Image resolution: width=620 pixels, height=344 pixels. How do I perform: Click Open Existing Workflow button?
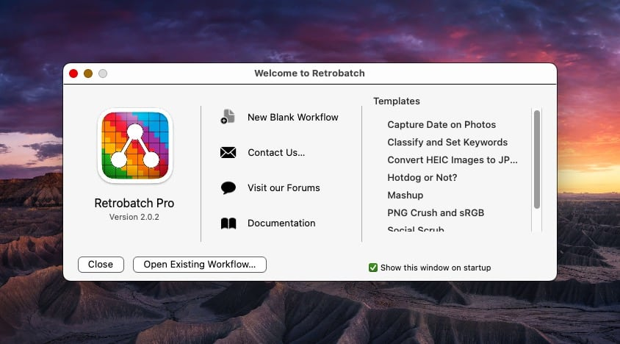199,265
